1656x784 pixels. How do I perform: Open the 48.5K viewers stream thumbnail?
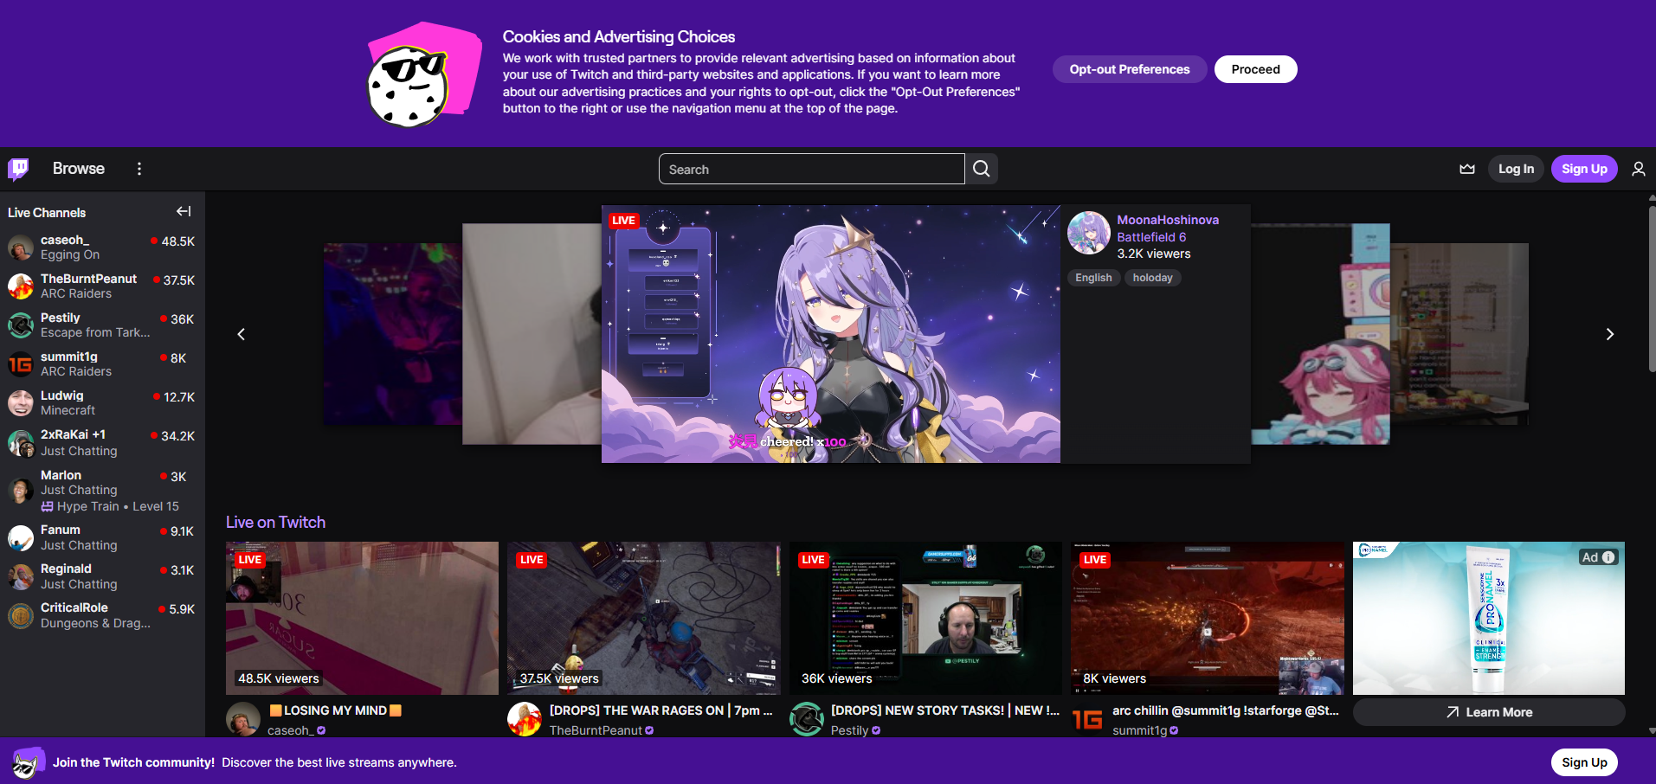[x=362, y=618]
